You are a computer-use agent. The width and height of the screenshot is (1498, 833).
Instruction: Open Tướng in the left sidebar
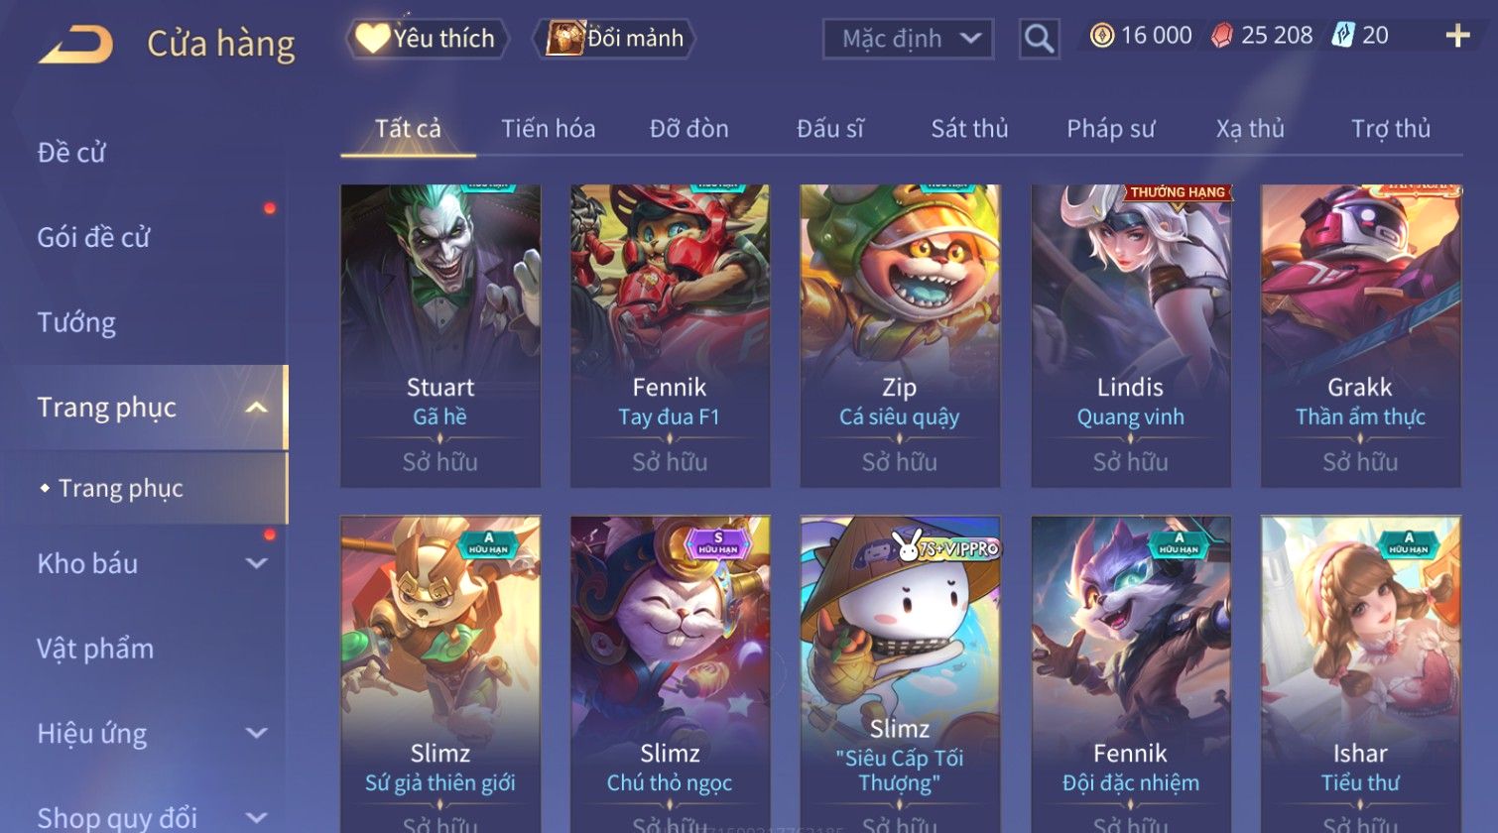coord(76,322)
